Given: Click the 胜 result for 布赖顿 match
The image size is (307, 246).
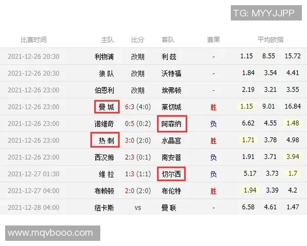Looking at the screenshot, I should click(213, 191).
